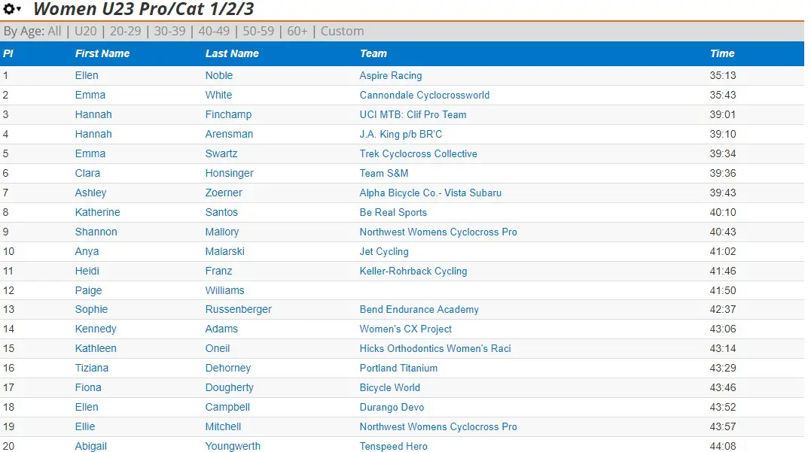Click first name Sophie
This screenshot has width=811, height=452.
point(91,309)
